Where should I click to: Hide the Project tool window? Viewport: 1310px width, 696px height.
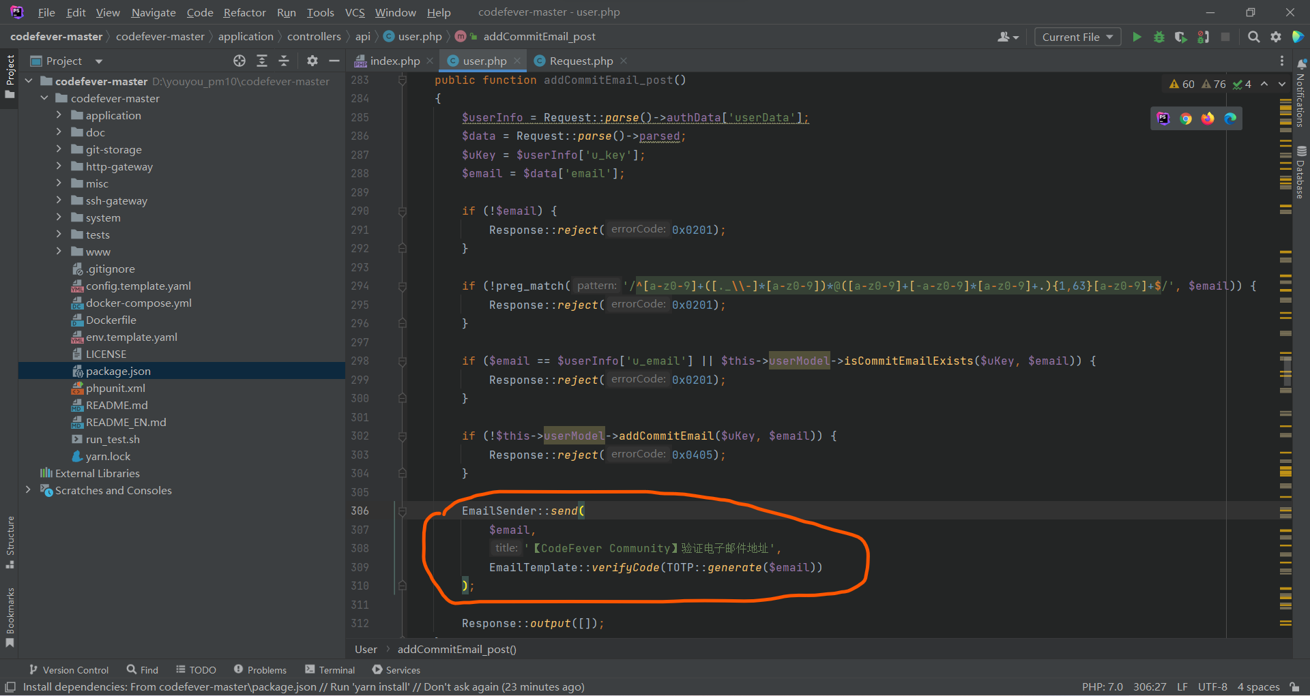coord(334,61)
